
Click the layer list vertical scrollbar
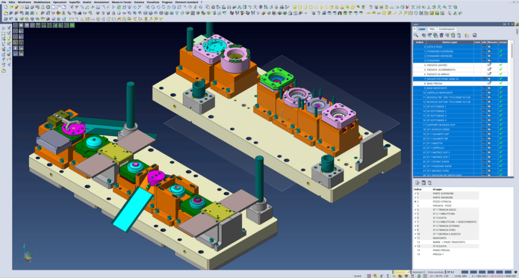pyautogui.click(x=511, y=101)
